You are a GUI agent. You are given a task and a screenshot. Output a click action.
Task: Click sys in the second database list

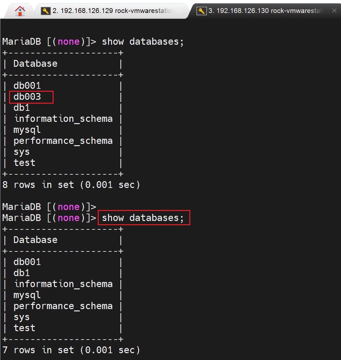point(22,317)
